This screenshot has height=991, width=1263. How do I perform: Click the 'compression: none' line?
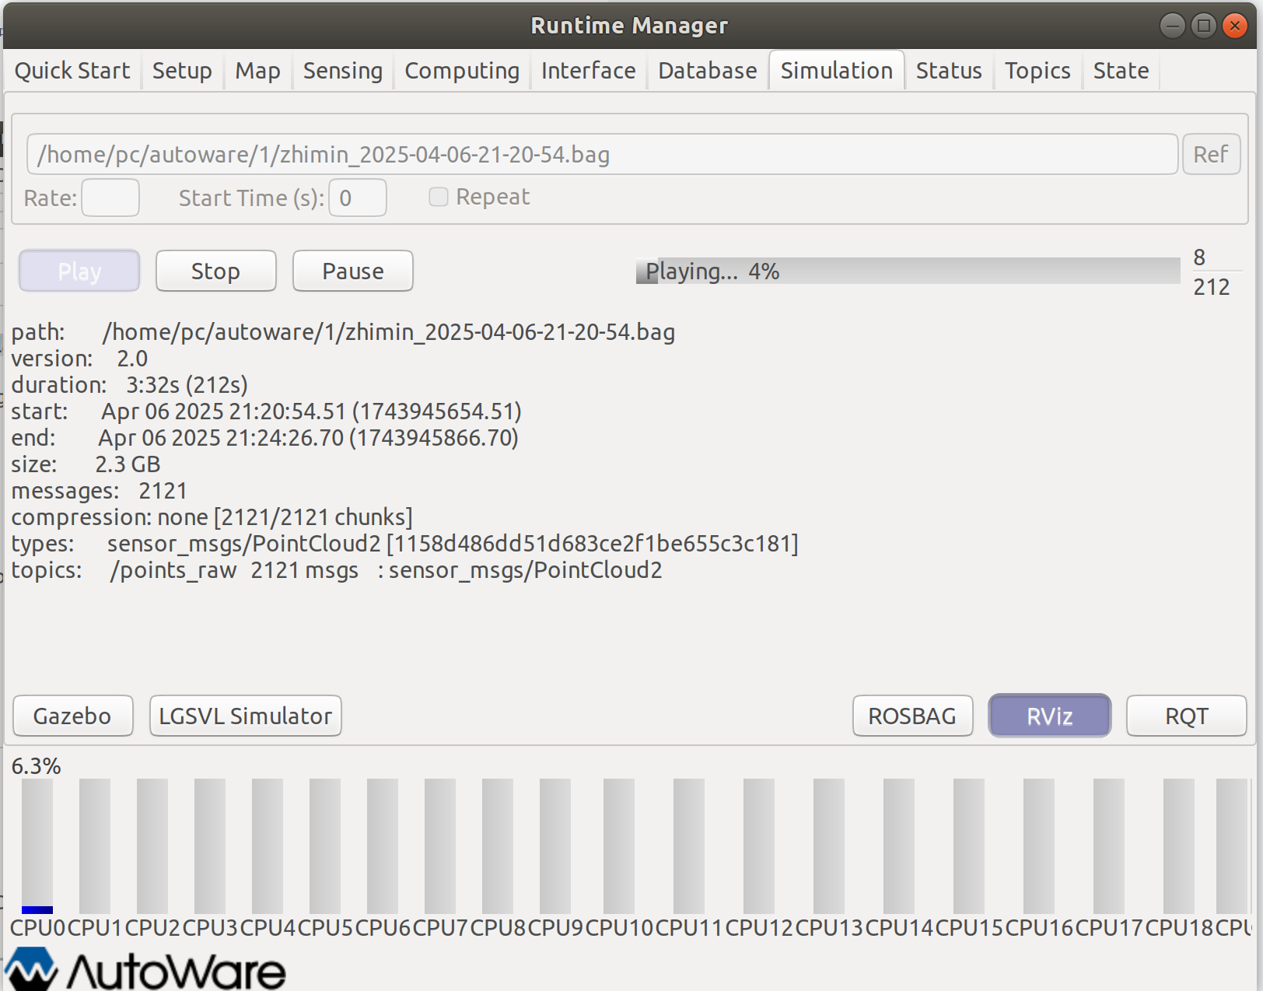click(x=212, y=517)
